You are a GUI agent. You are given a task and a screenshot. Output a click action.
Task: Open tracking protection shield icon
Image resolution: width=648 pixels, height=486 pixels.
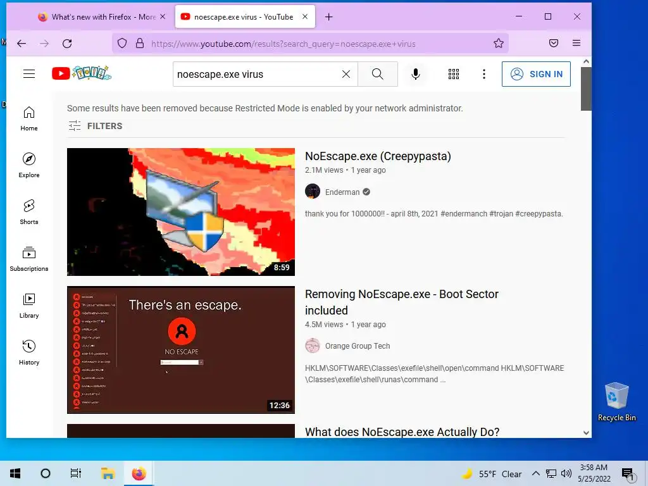click(122, 44)
